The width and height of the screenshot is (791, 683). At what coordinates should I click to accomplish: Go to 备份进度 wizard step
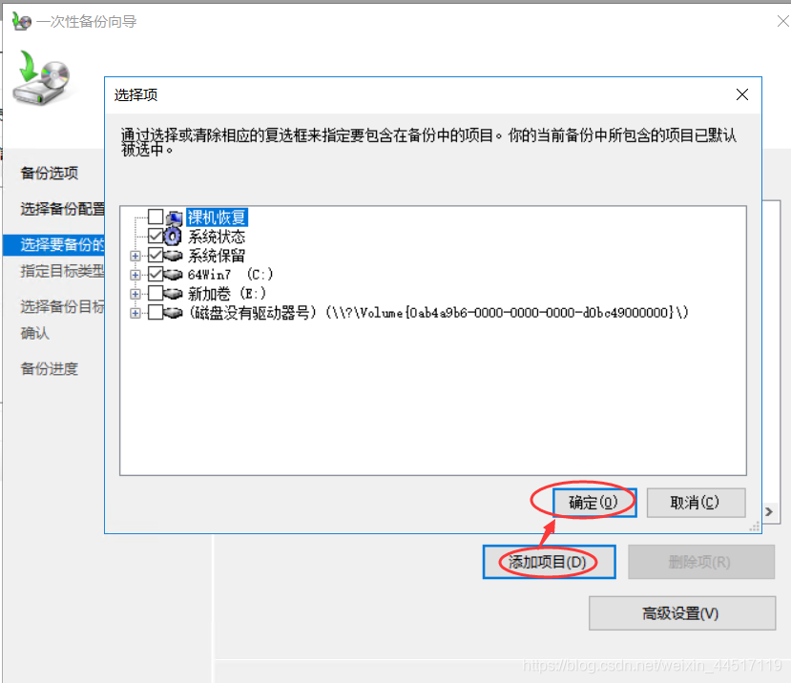[x=50, y=369]
